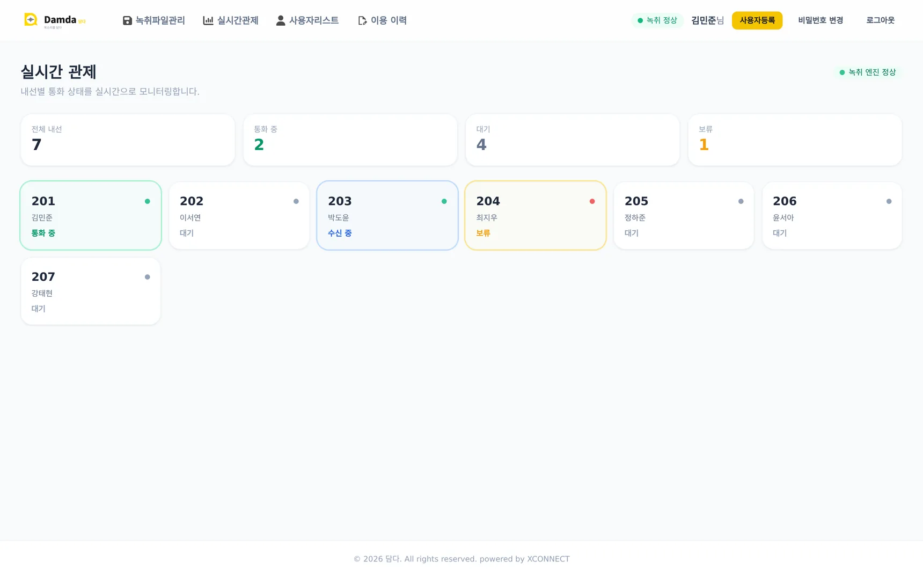Click name 정하준 on card 205
The image size is (923, 577).
coord(635,218)
